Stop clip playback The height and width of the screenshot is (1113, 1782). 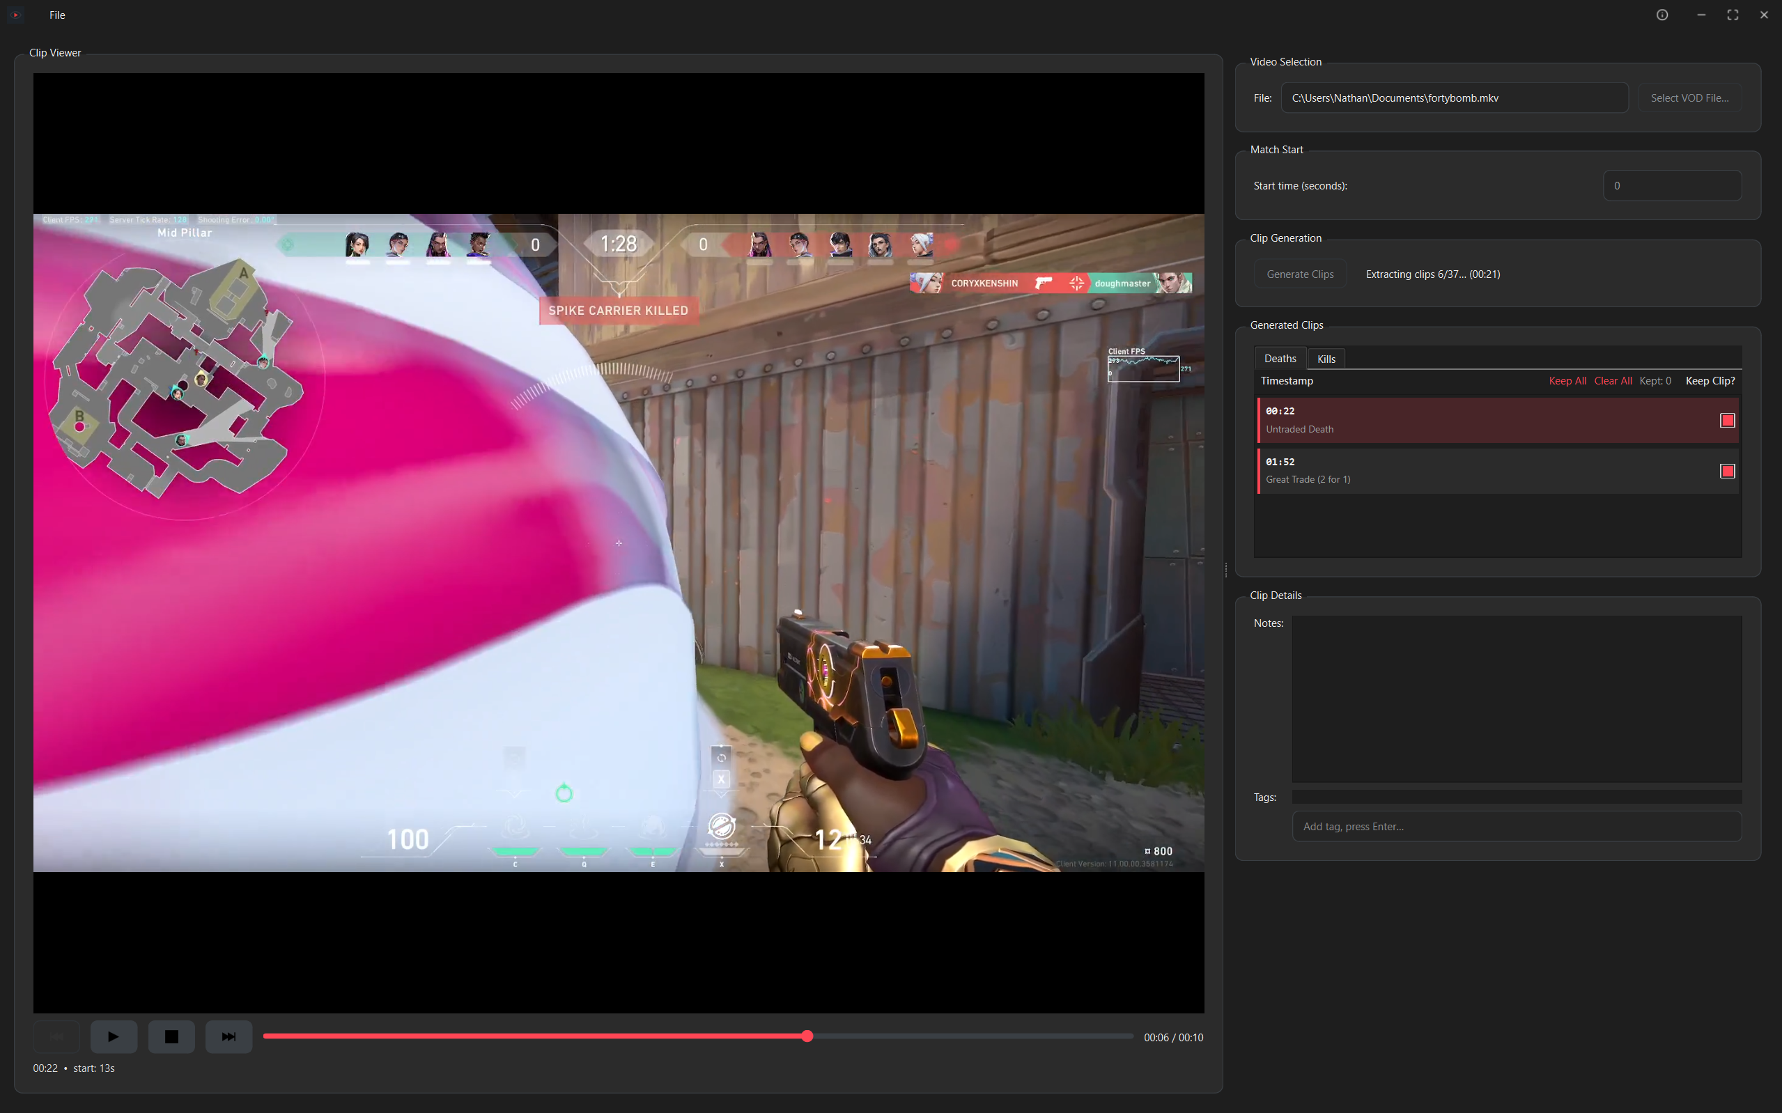171,1036
